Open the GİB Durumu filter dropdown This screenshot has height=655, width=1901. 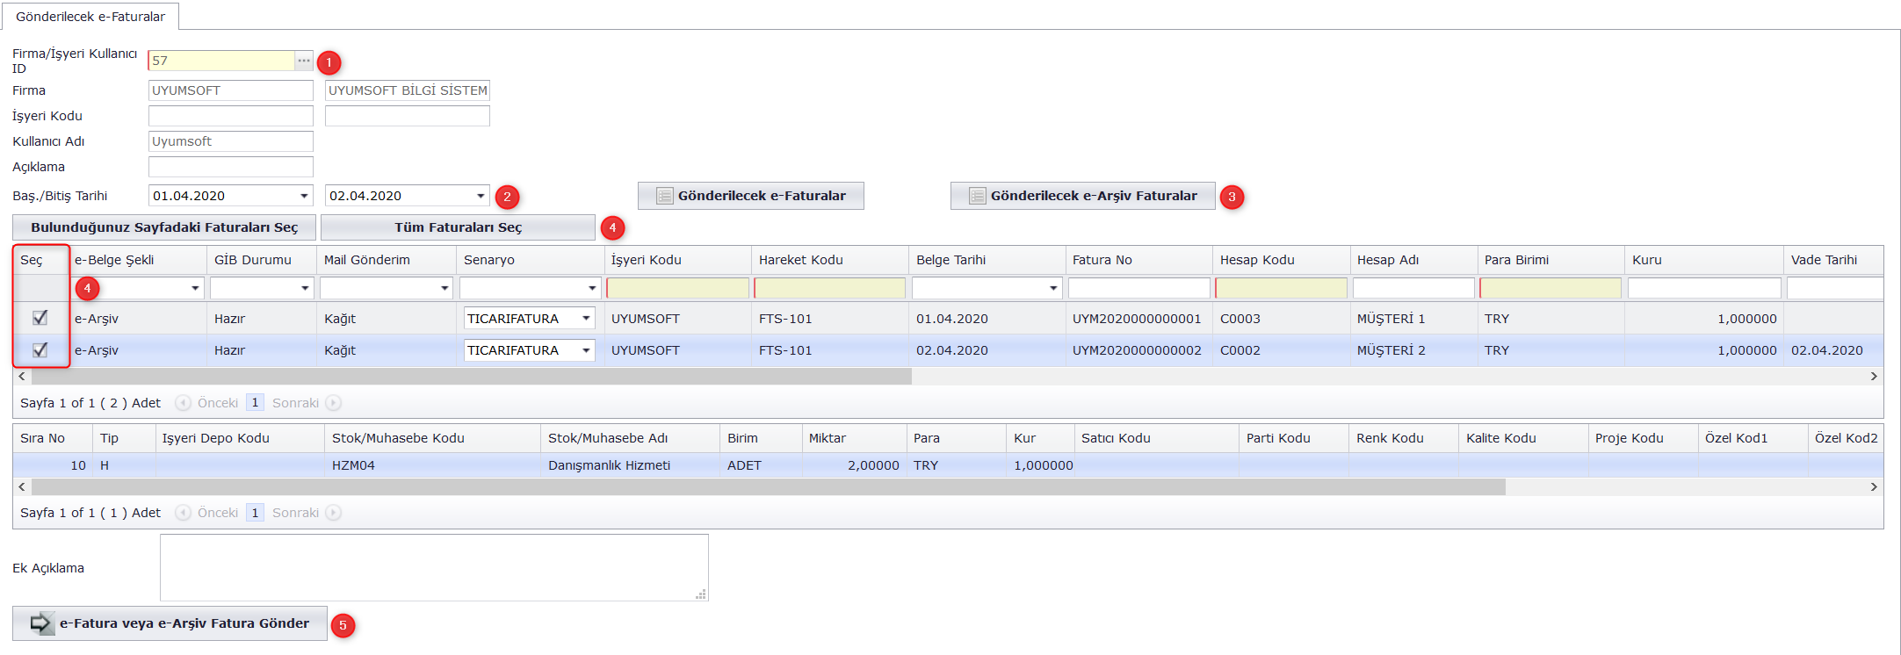point(305,288)
